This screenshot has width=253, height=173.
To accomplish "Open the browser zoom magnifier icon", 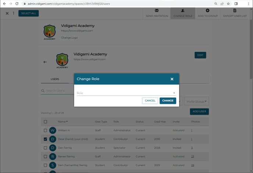I will tap(216, 4).
